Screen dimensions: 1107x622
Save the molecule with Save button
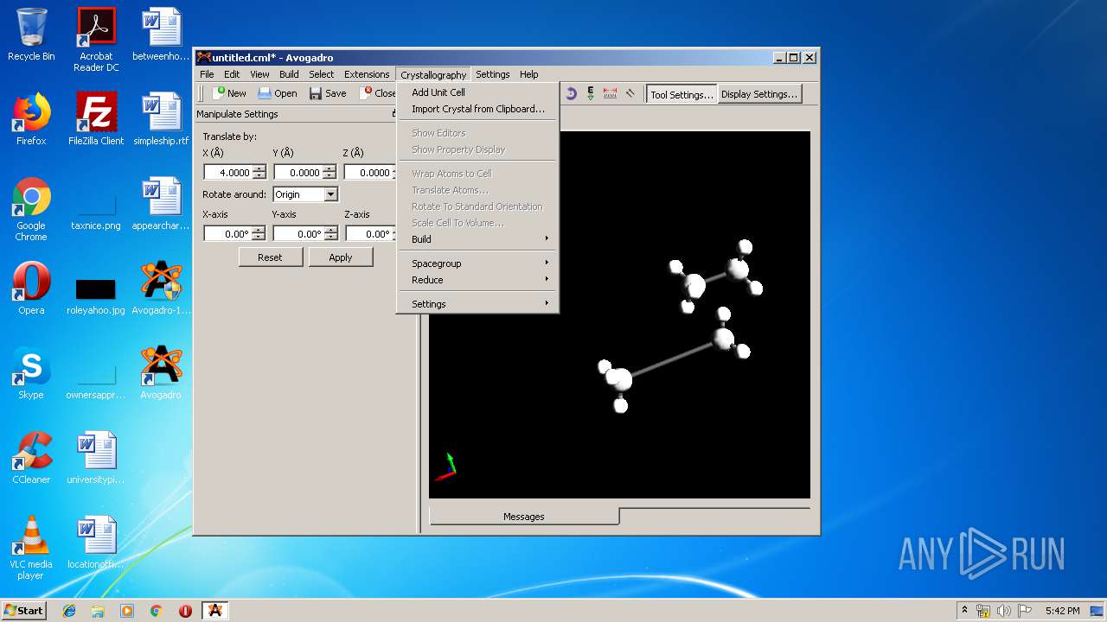(x=327, y=93)
